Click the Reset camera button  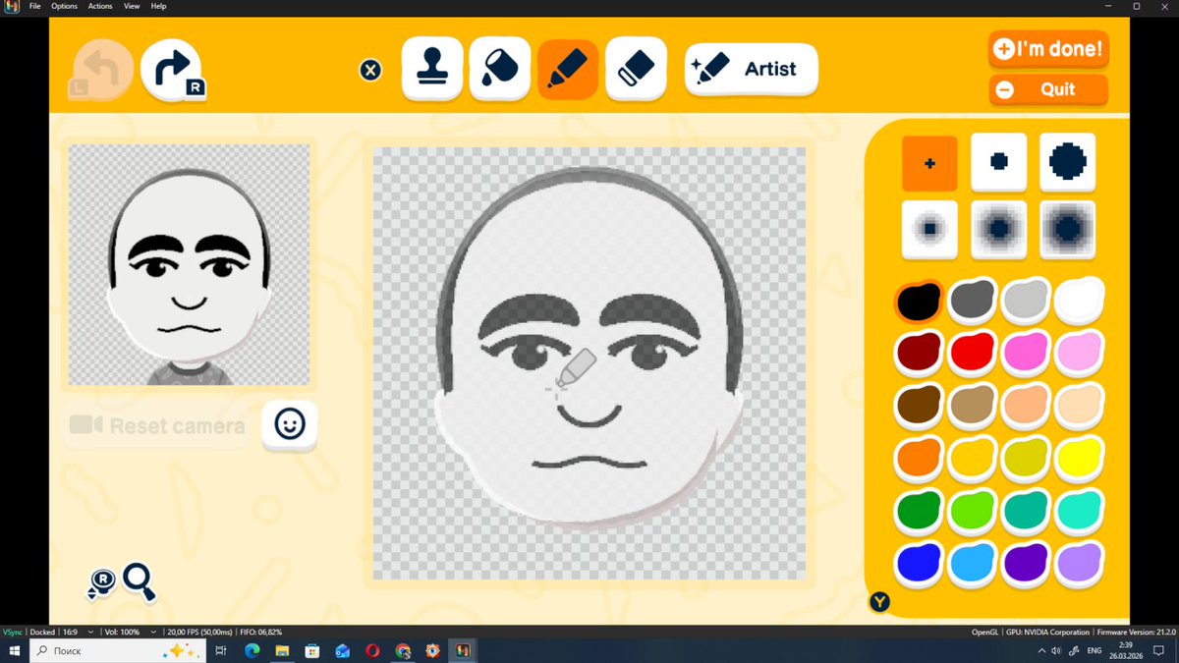[157, 426]
